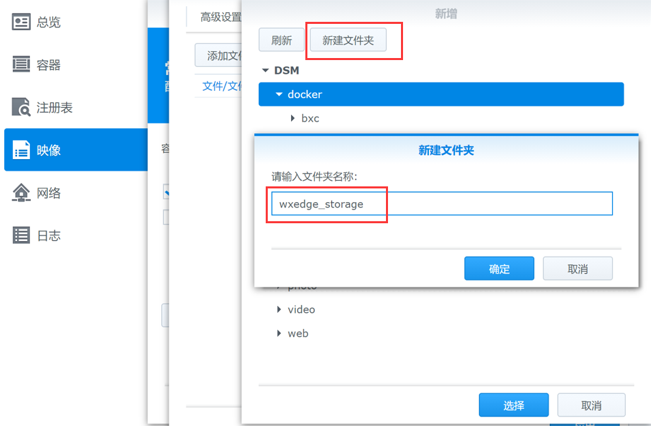Click the 选择 button at bottom
Screen dimensions: 651x426
coord(513,406)
